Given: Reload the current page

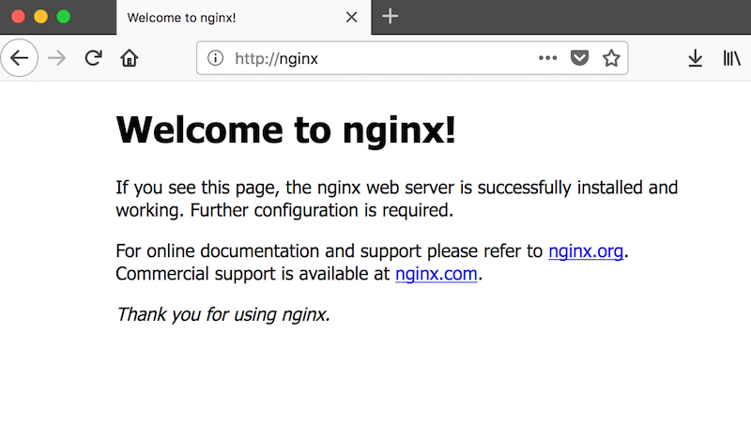Looking at the screenshot, I should (x=93, y=58).
